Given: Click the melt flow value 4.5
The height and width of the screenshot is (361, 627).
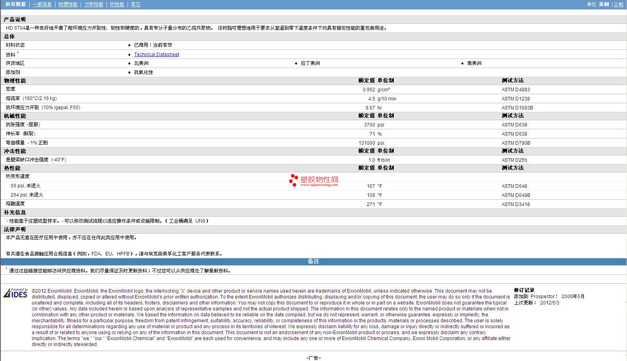Looking at the screenshot, I should [372, 99].
